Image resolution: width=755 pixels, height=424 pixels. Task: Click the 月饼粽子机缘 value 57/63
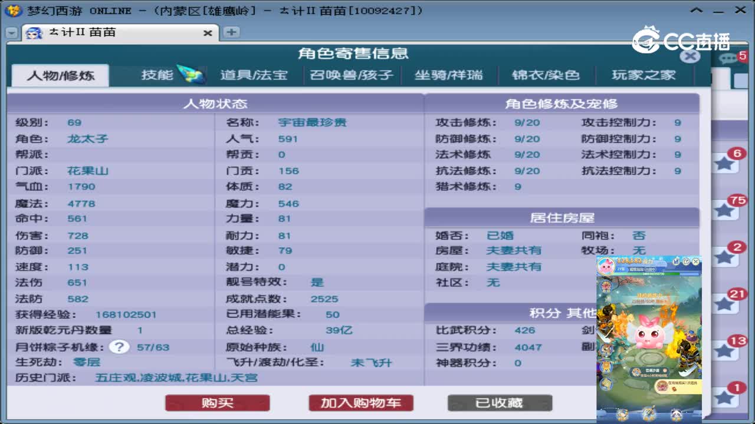[153, 347]
